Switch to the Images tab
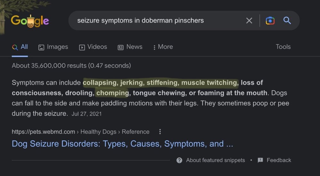Viewport: 320px width, 176px height. (x=57, y=47)
